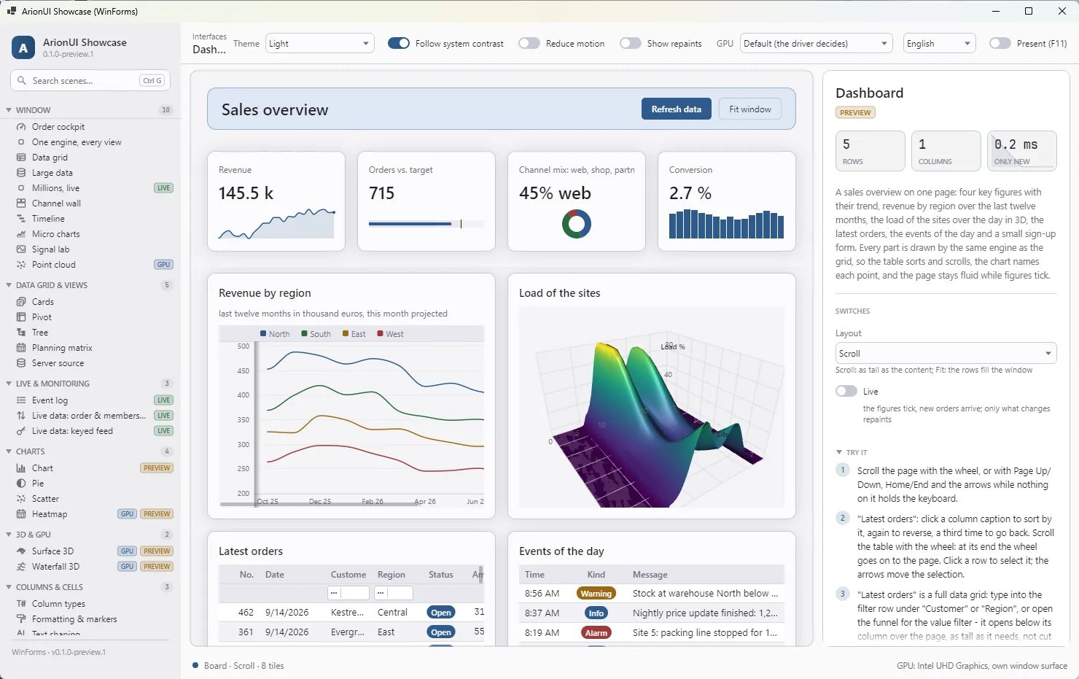Screen dimensions: 1079x679
Task: Select the Planning matrix calendar icon
Action: tap(21, 348)
